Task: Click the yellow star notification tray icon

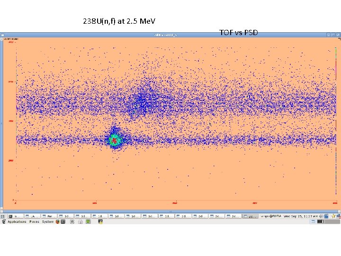Action: point(333,216)
